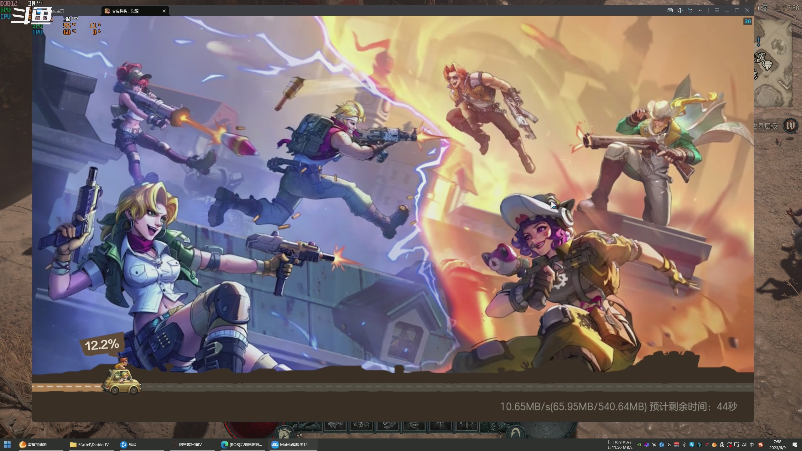The height and width of the screenshot is (451, 802).
Task: Click the sync with red dot tray icon
Action: coord(729,445)
